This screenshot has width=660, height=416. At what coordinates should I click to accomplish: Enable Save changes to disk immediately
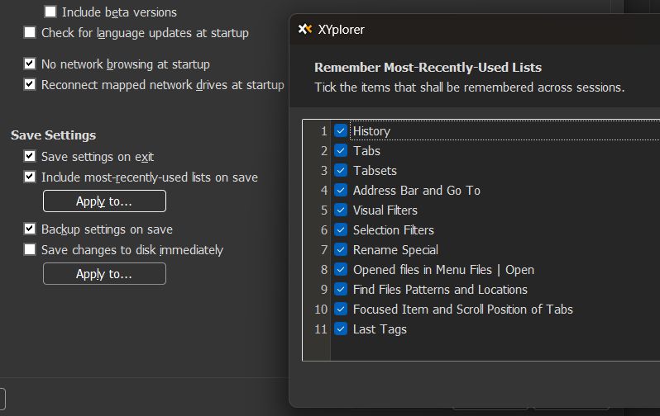pos(30,249)
